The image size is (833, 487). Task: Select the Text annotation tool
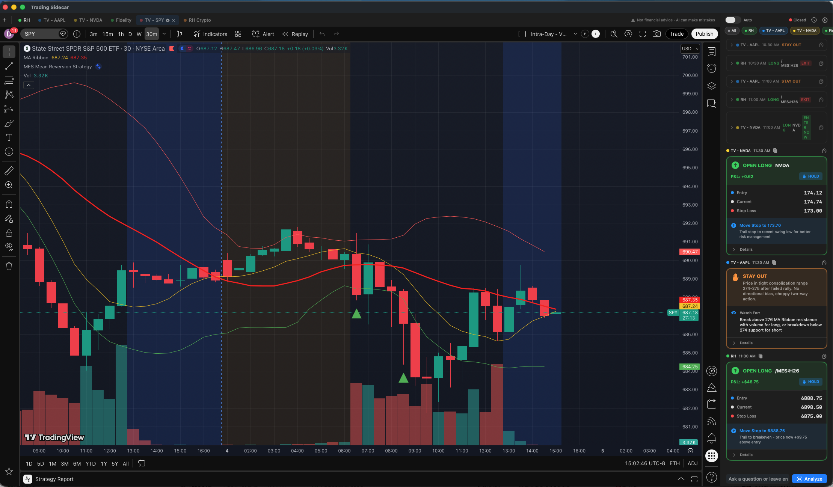(9, 137)
